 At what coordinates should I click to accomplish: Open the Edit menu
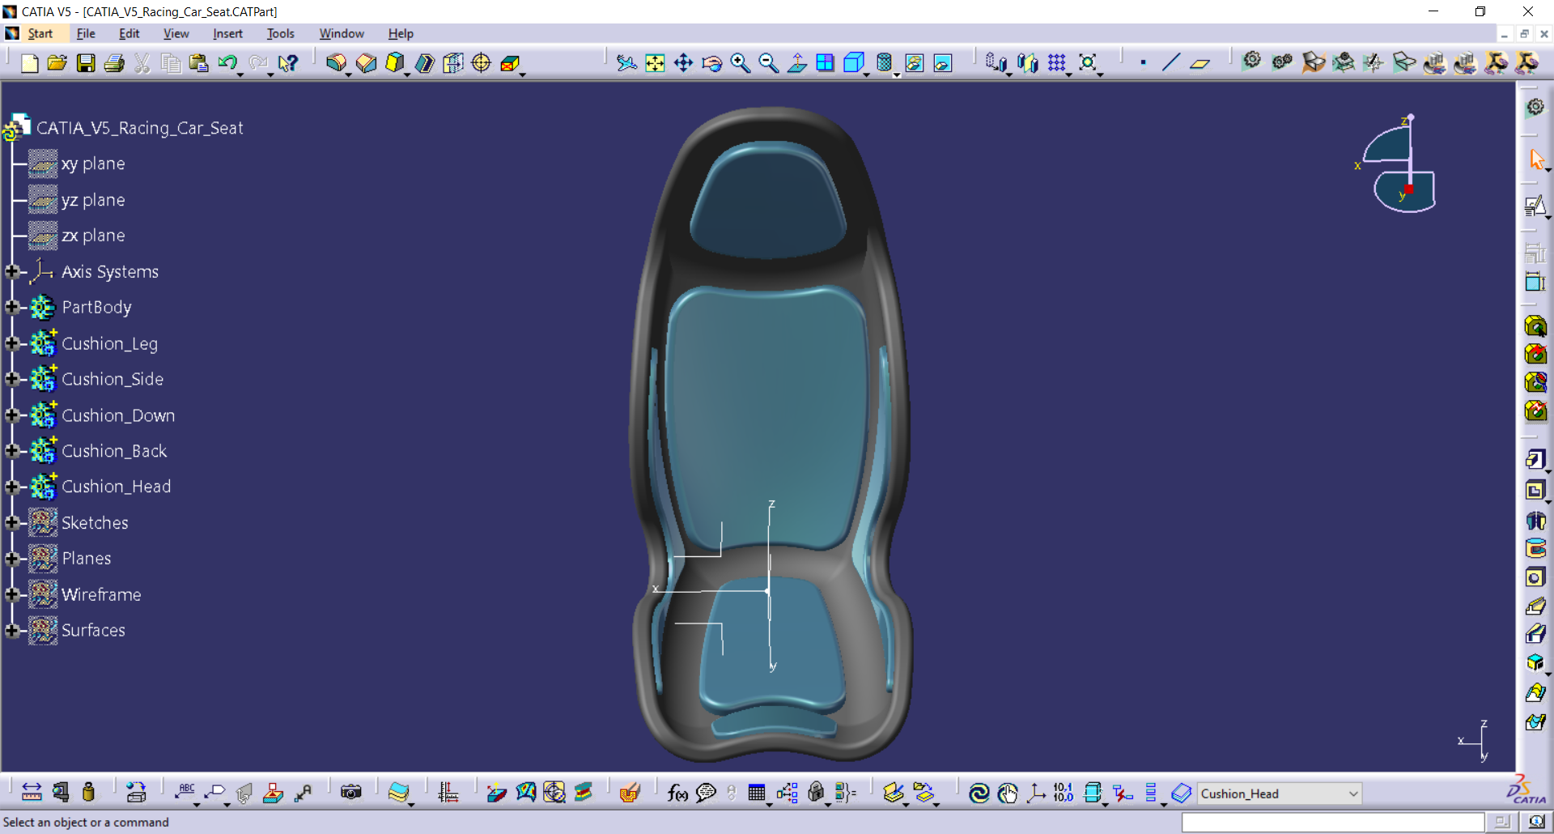tap(129, 33)
